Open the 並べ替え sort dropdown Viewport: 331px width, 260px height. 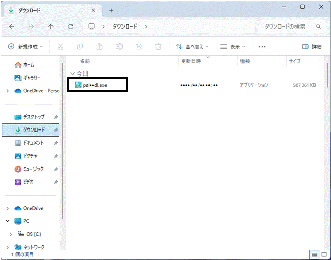pos(192,47)
